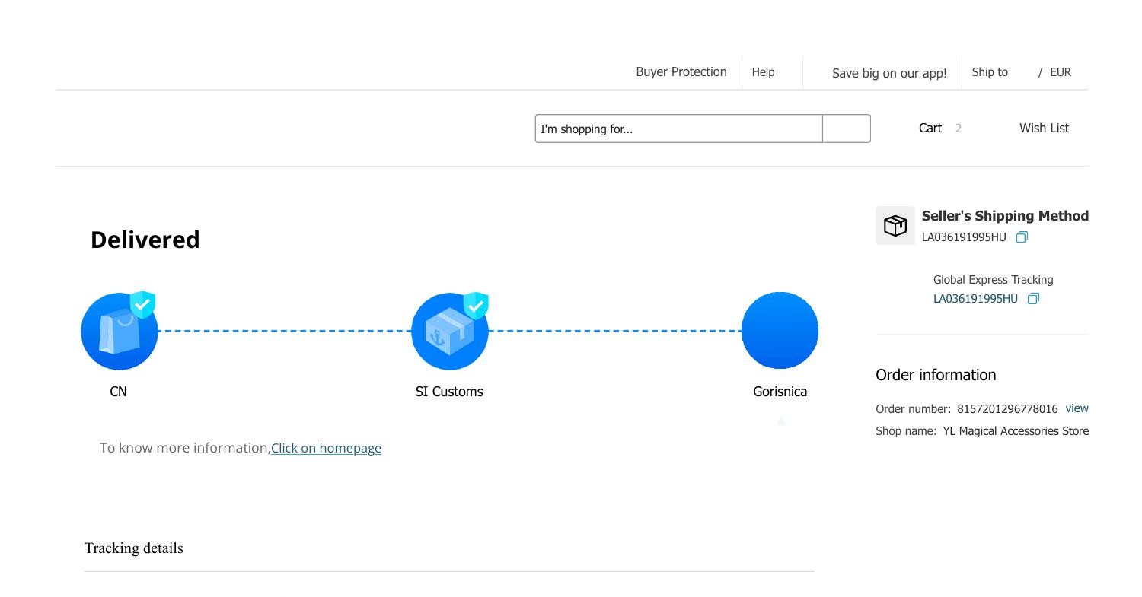
Task: Click the SI Customs package stage icon
Action: click(x=449, y=332)
